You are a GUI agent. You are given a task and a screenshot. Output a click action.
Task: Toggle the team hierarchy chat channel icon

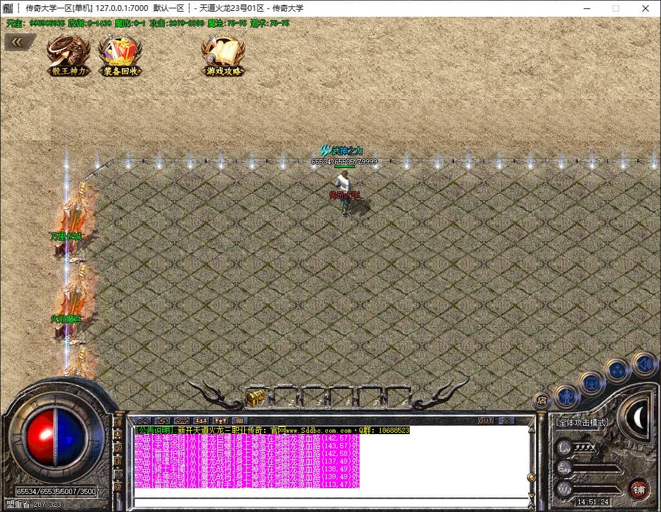(119, 436)
